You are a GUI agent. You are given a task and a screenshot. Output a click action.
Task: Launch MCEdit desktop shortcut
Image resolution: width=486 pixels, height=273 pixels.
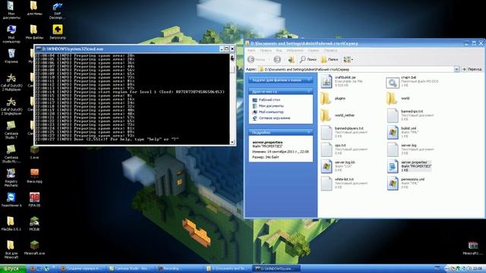click(34, 224)
